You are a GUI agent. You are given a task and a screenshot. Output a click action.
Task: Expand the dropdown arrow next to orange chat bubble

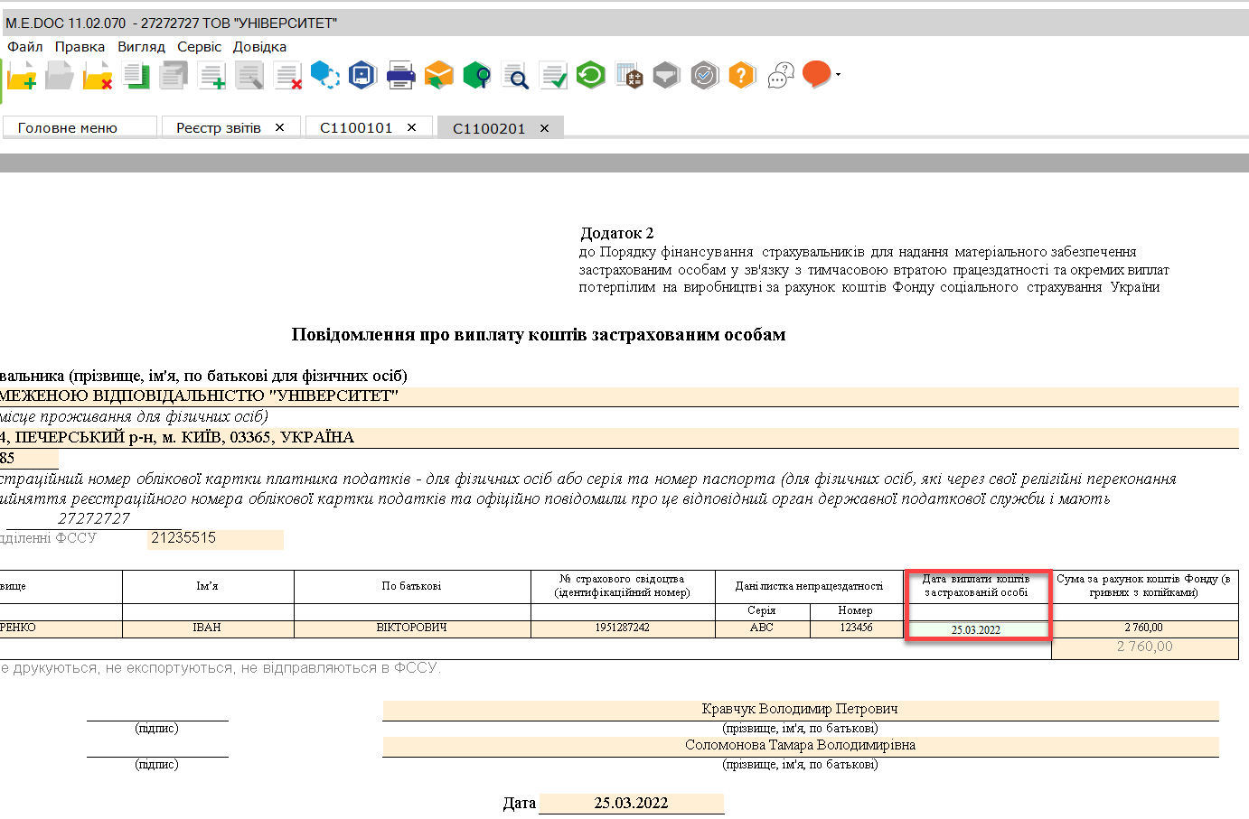tap(838, 75)
